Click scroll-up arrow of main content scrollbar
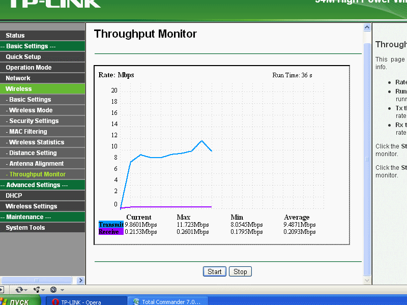The width and height of the screenshot is (407, 305). tap(367, 27)
